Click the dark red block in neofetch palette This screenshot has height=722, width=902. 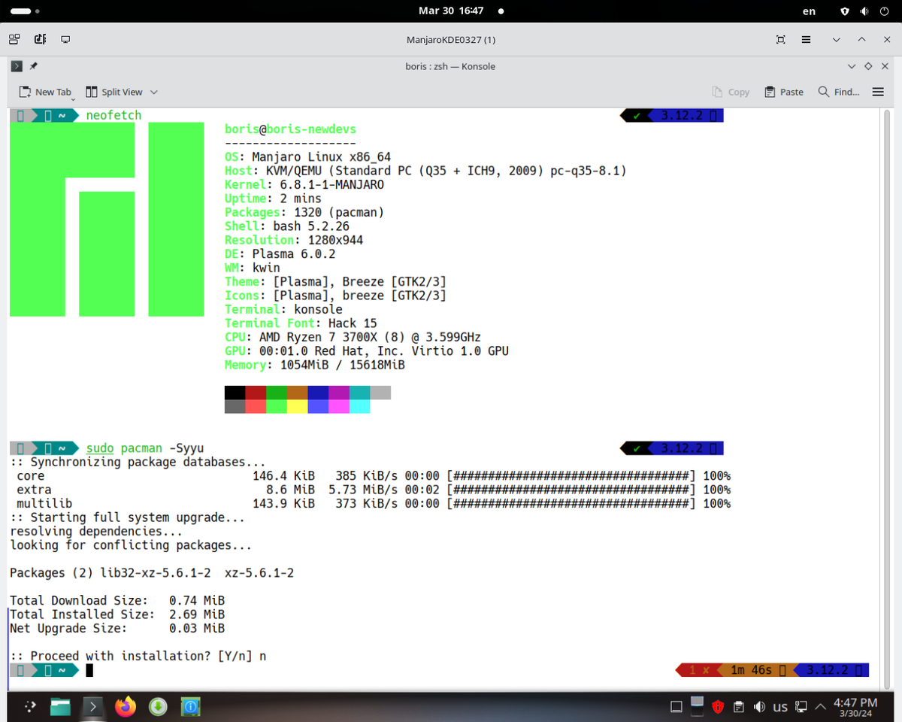[256, 393]
